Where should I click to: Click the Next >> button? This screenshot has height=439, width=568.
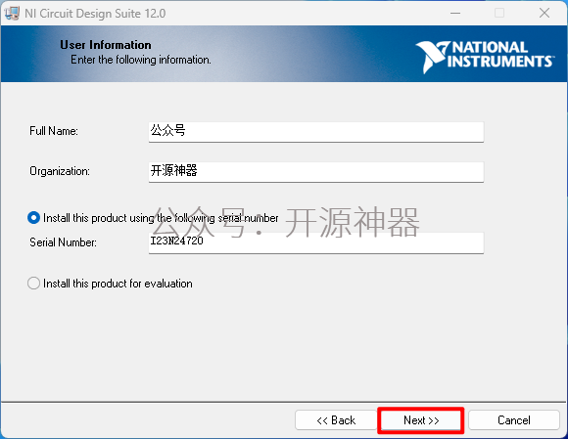click(x=420, y=420)
